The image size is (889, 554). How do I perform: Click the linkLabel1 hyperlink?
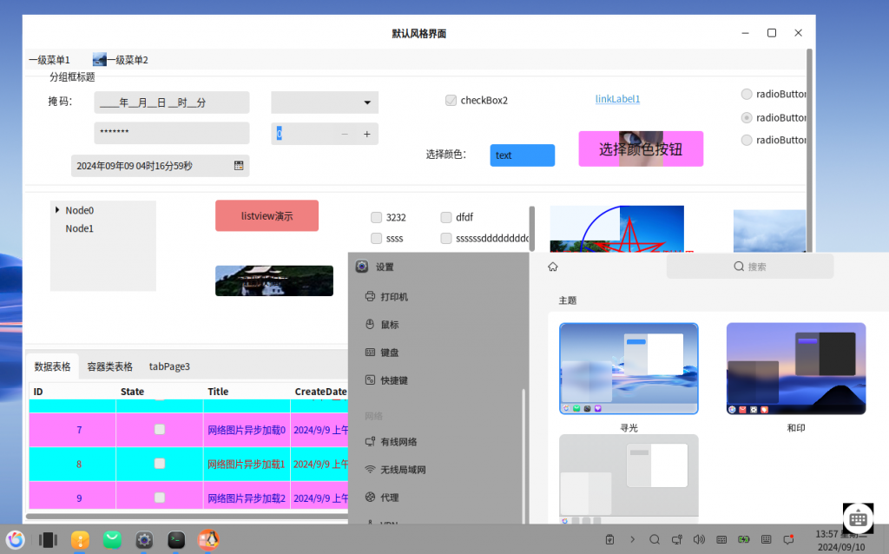[617, 99]
